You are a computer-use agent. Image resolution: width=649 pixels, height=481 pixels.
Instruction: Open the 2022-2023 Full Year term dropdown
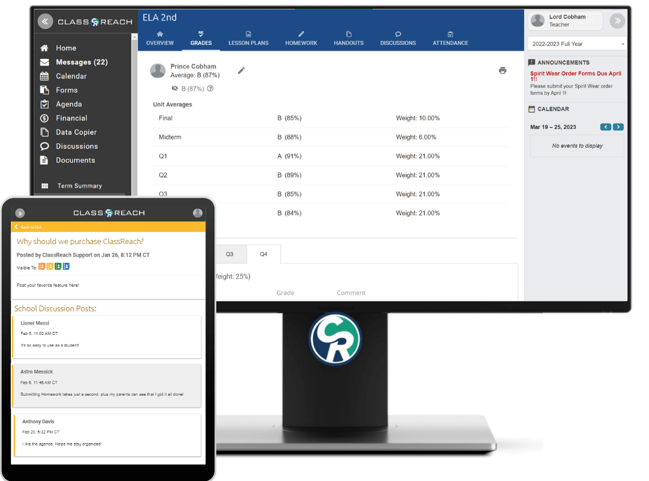[x=576, y=44]
